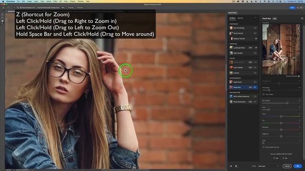The image size is (305, 171).
Task: Click the focal point preview thumbnail
Action: point(281,49)
